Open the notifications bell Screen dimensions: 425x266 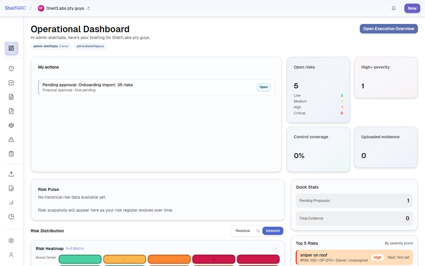394,8
